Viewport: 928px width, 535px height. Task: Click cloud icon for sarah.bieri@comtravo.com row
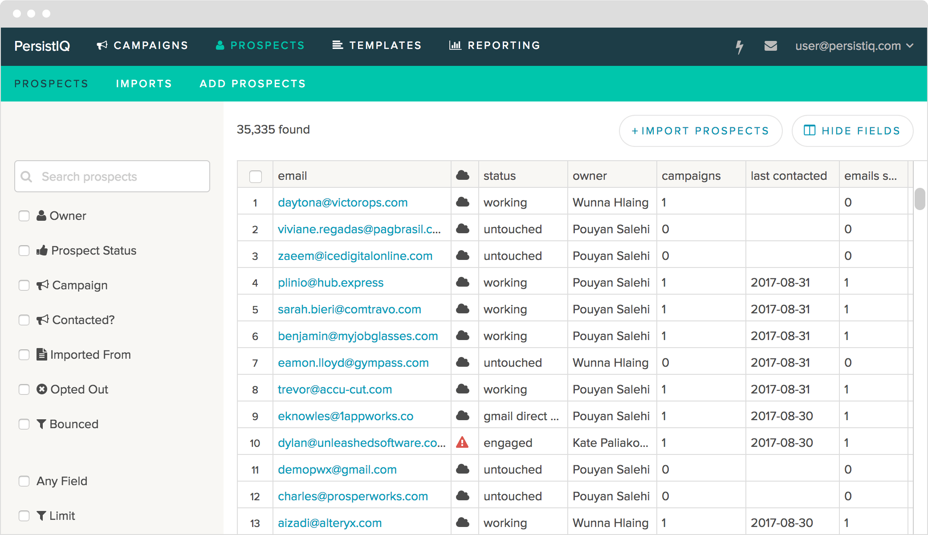(463, 309)
